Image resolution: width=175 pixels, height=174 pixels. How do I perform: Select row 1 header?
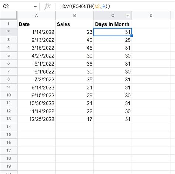click(8, 24)
